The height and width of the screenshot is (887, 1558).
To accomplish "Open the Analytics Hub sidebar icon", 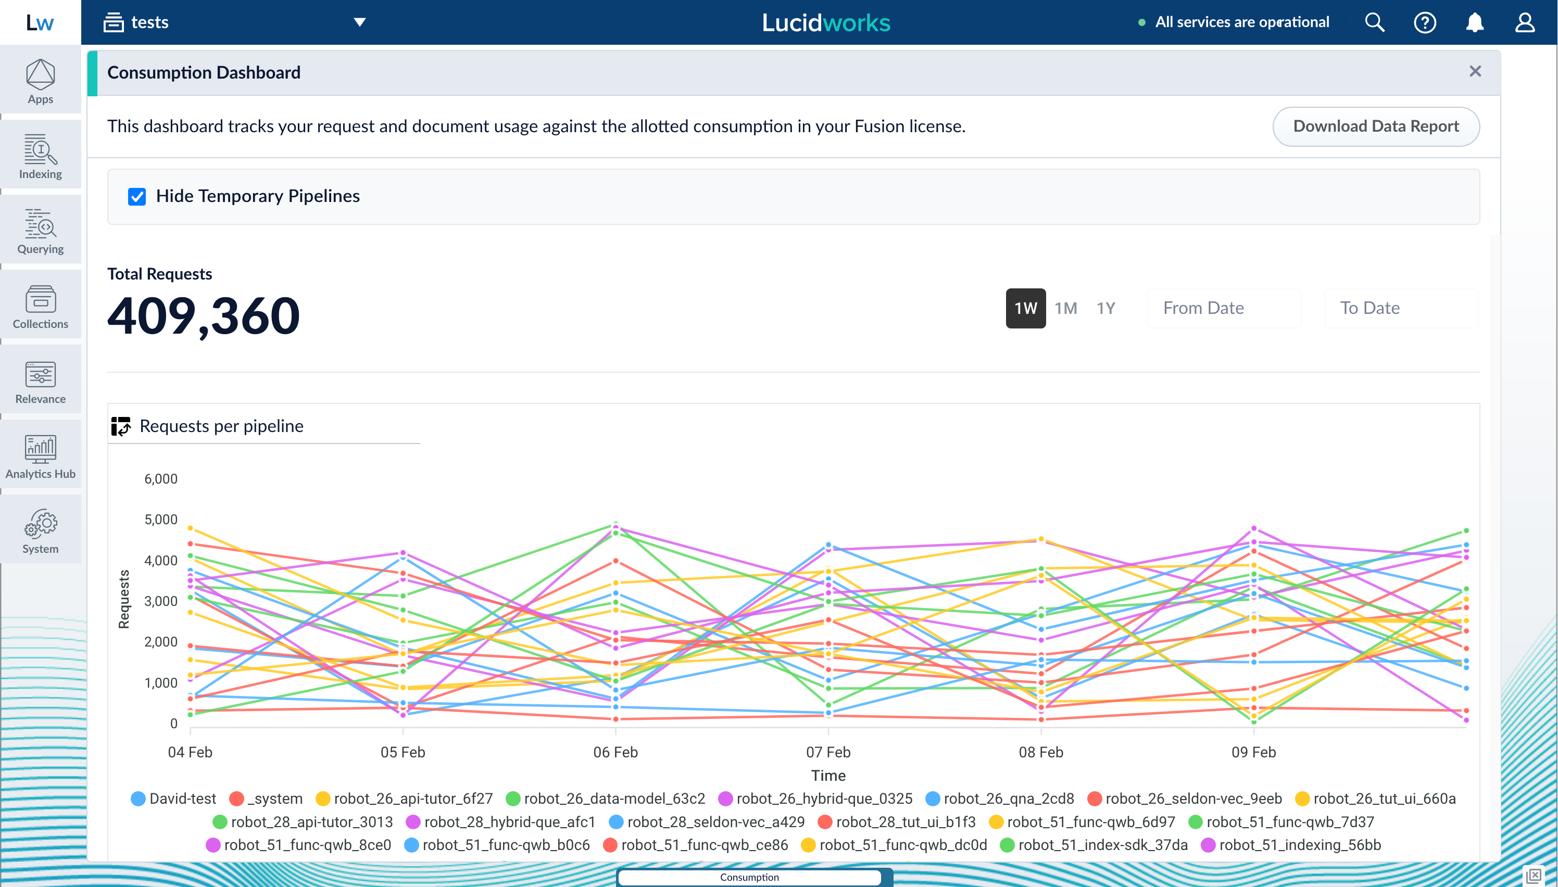I will pyautogui.click(x=40, y=455).
